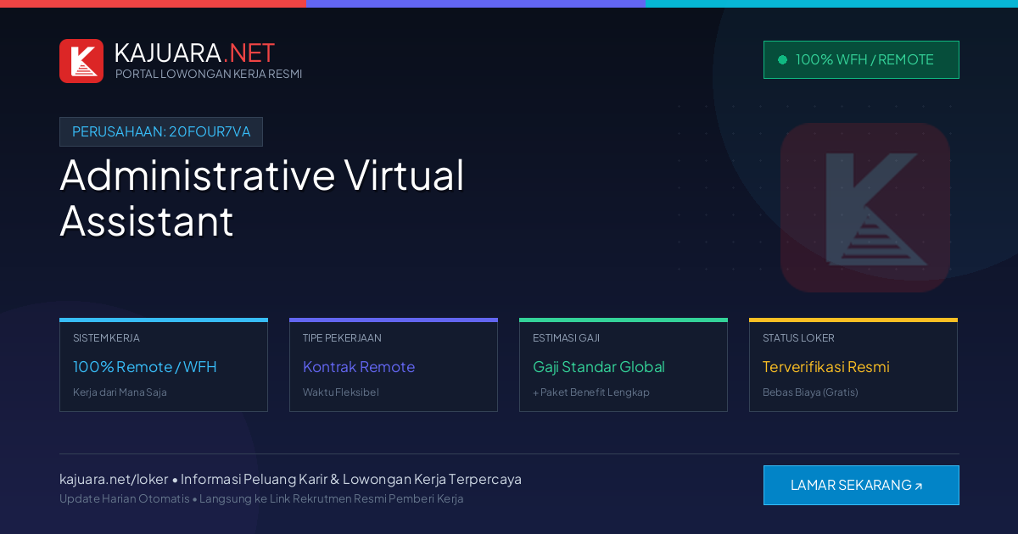The width and height of the screenshot is (1018, 534).
Task: Click the Bebas Biaya (Gratis) caption
Action: click(810, 392)
